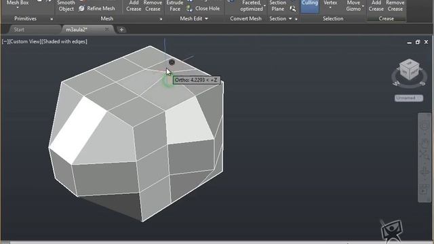Open the navigation wheel in the nav bar
Viewport: 434px width, 244px height.
425,126
